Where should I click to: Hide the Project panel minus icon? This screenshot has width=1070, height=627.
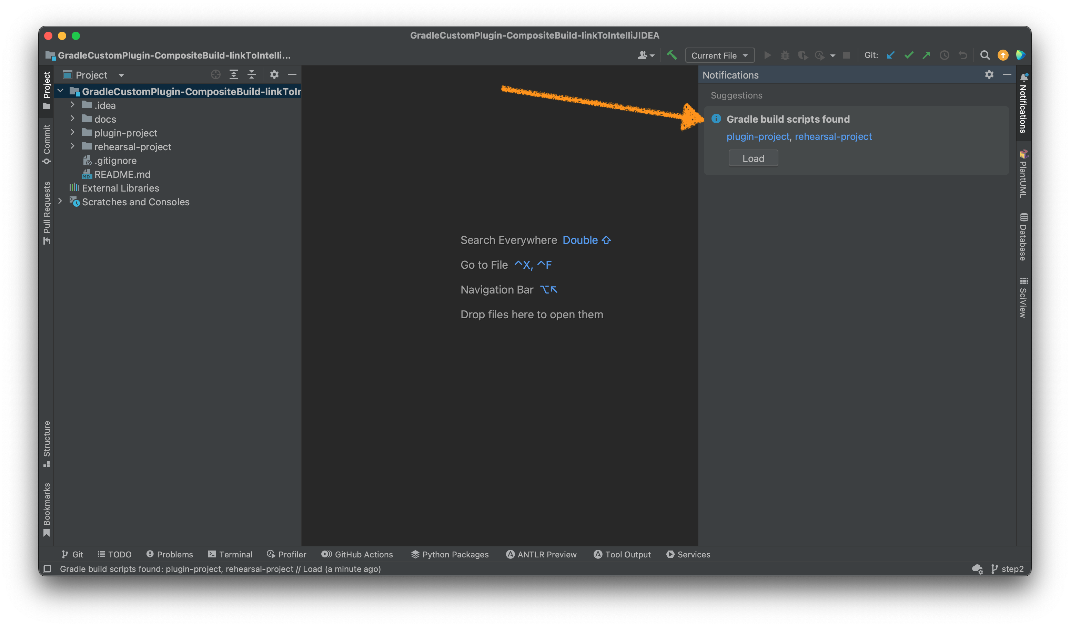[x=292, y=75]
